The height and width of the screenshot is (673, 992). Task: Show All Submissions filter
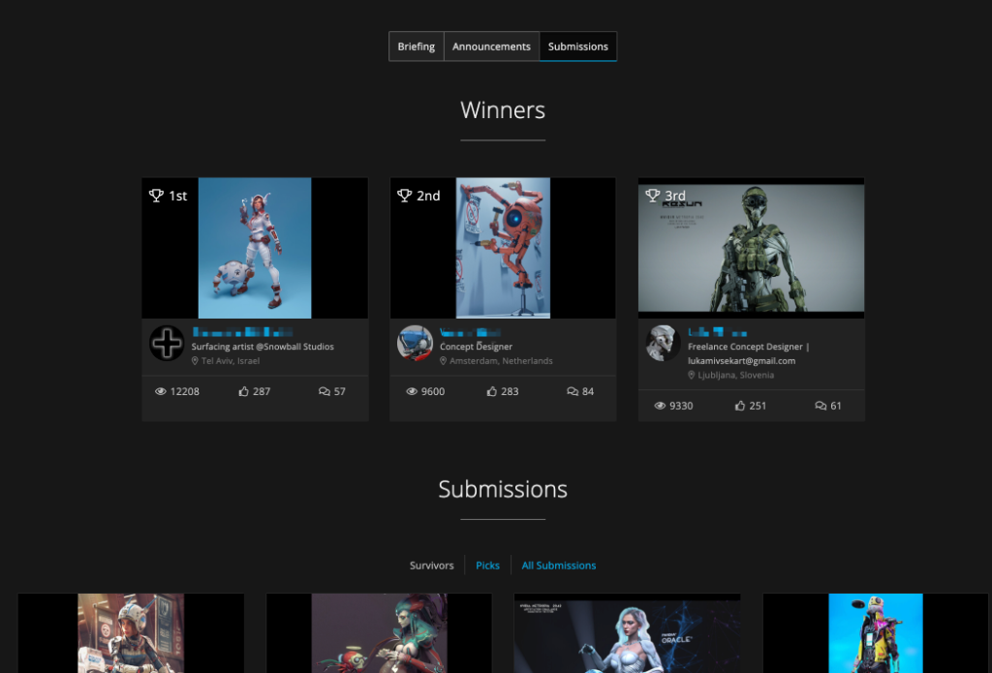pos(559,566)
